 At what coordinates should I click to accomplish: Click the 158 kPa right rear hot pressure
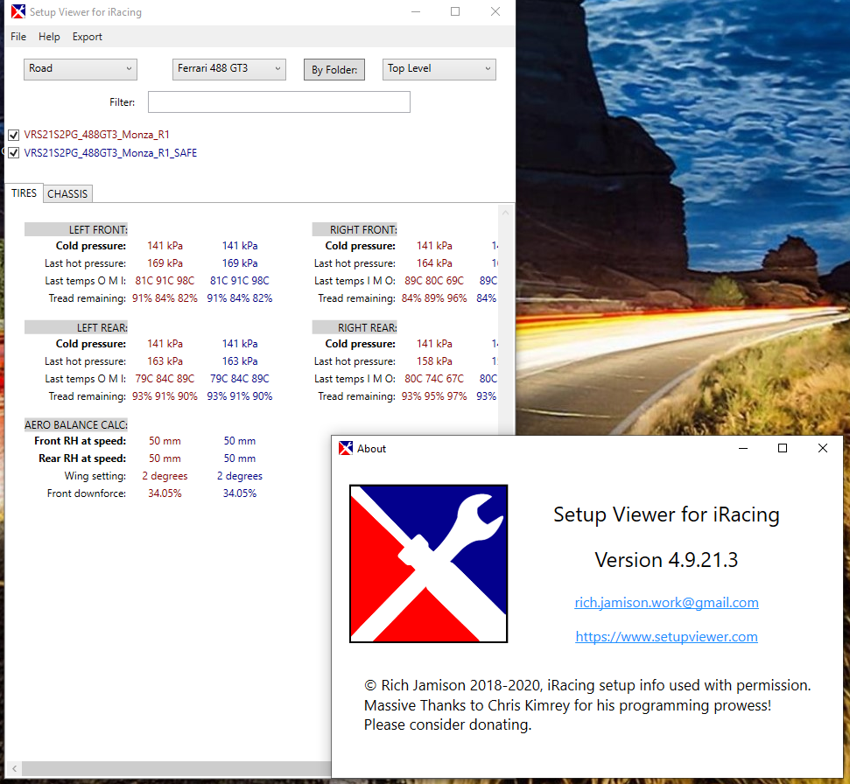coord(434,361)
